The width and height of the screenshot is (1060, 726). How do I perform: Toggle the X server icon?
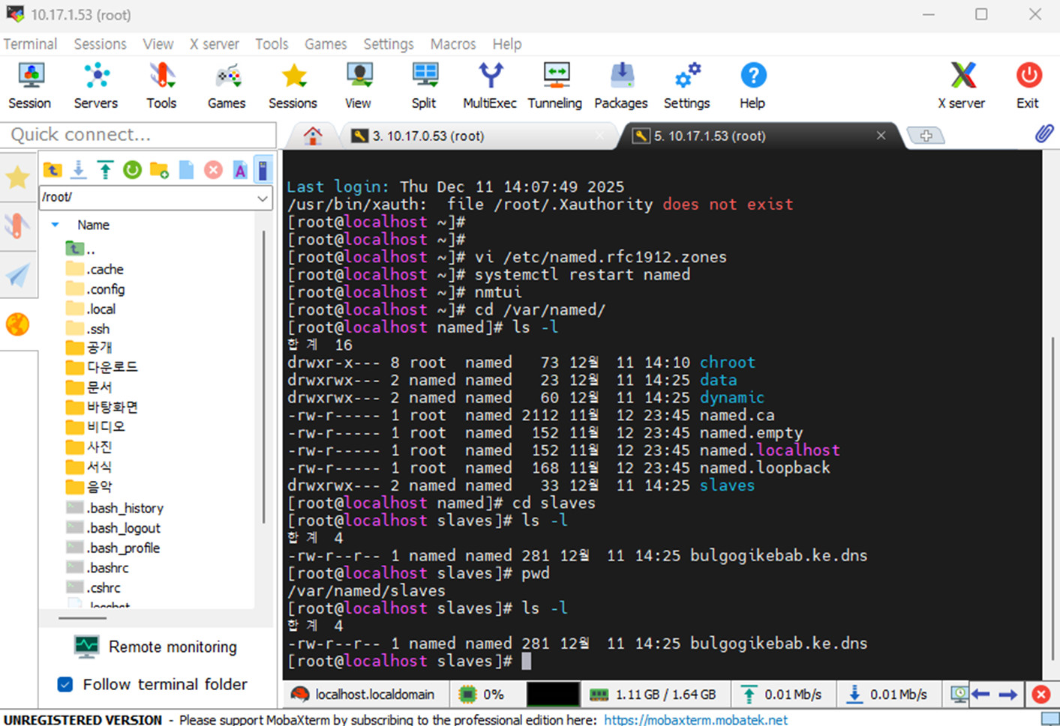pyautogui.click(x=962, y=85)
